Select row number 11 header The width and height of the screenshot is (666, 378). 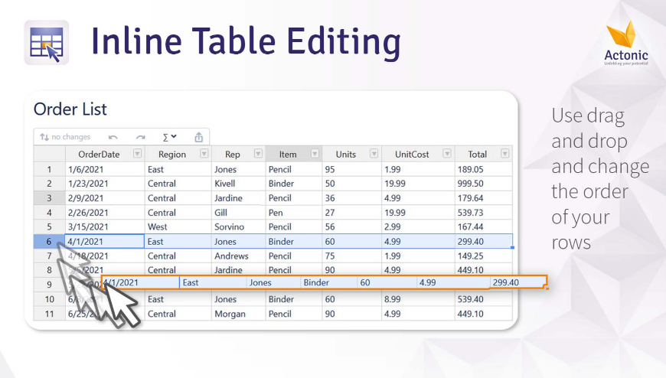[49, 314]
